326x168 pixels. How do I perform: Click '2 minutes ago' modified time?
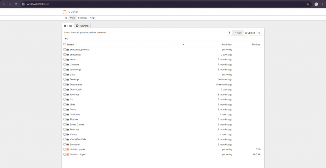(x=225, y=79)
